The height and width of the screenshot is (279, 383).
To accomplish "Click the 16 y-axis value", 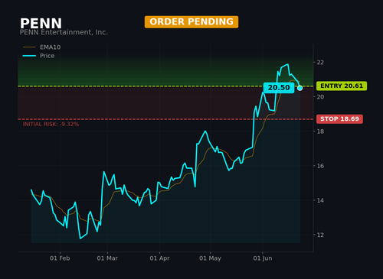I will [320, 166].
